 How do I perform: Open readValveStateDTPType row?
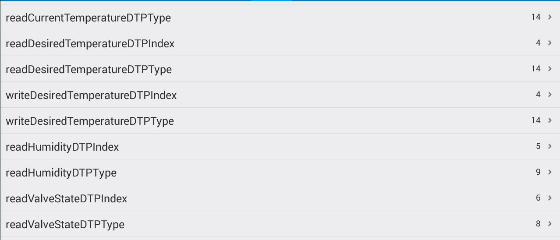click(65, 225)
